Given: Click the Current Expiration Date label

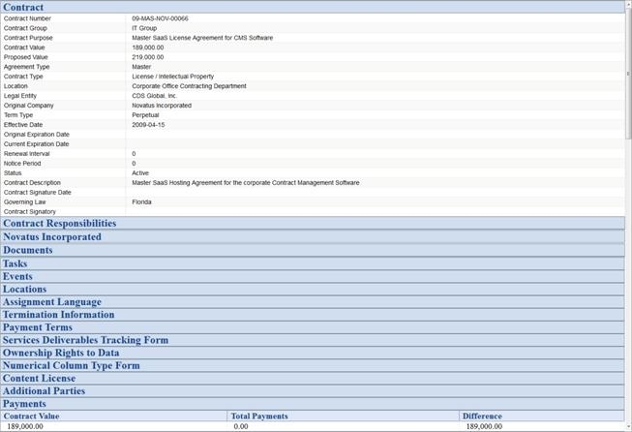Looking at the screenshot, I should tap(36, 144).
